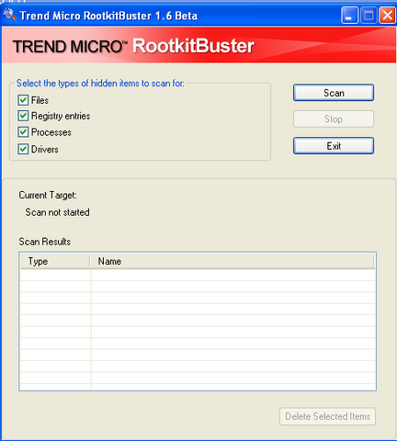397x441 pixels.
Task: Click the RootkitBuster title bar app icon
Action: 9,15
